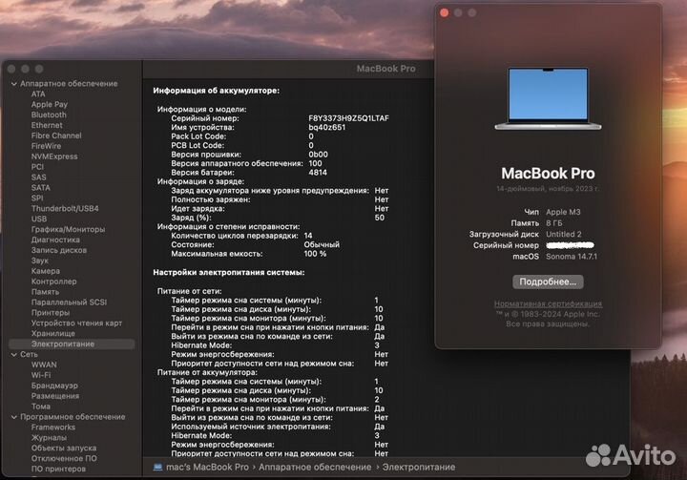Viewport: 687px width, 480px height.
Task: Click the Подробнее... button
Action: pyautogui.click(x=548, y=282)
